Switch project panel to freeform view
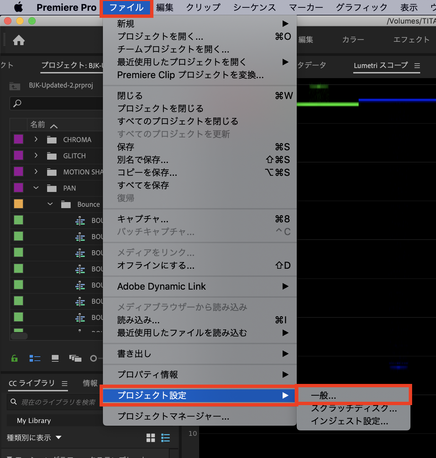The width and height of the screenshot is (436, 458). tap(75, 358)
